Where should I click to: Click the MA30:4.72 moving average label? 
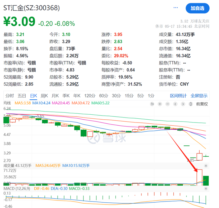[81, 103]
